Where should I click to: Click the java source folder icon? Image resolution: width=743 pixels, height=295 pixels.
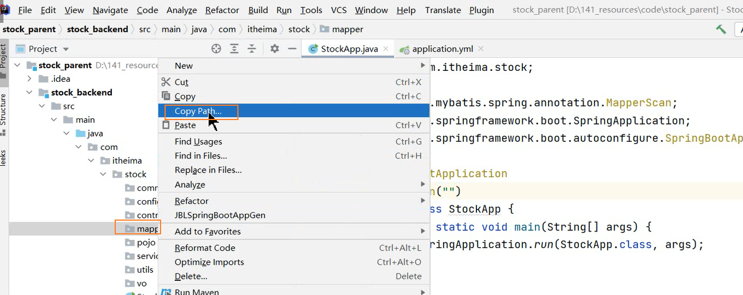81,133
